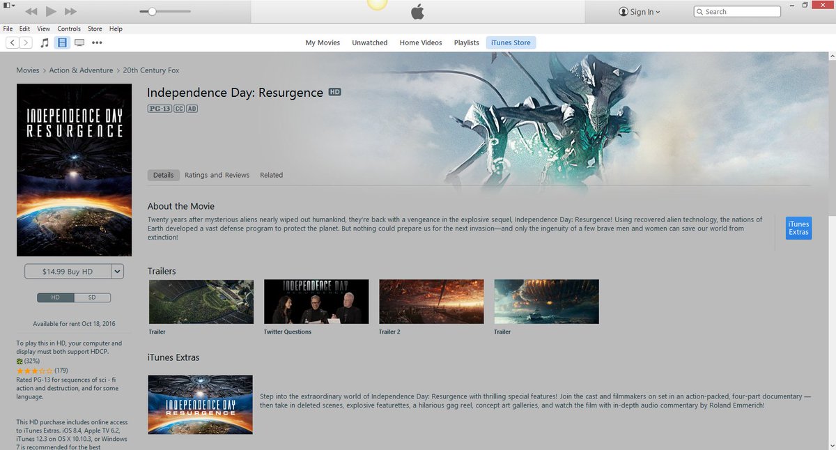The height and width of the screenshot is (450, 836).
Task: Expand the arrow beside Buy HD
Action: (117, 272)
